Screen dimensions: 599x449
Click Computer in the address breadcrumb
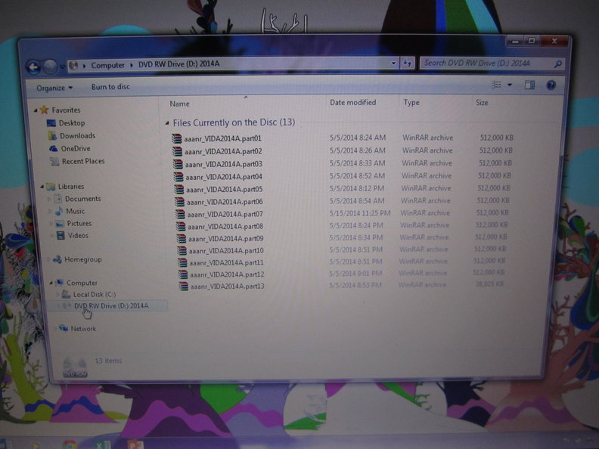coord(107,65)
